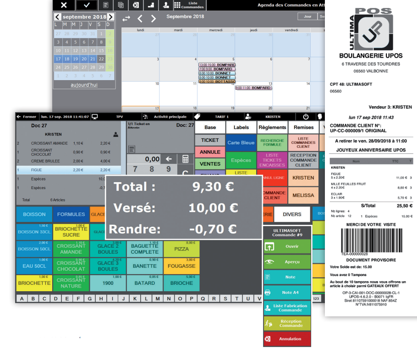Add BRIOCHETTE SUCRE product

point(71,232)
